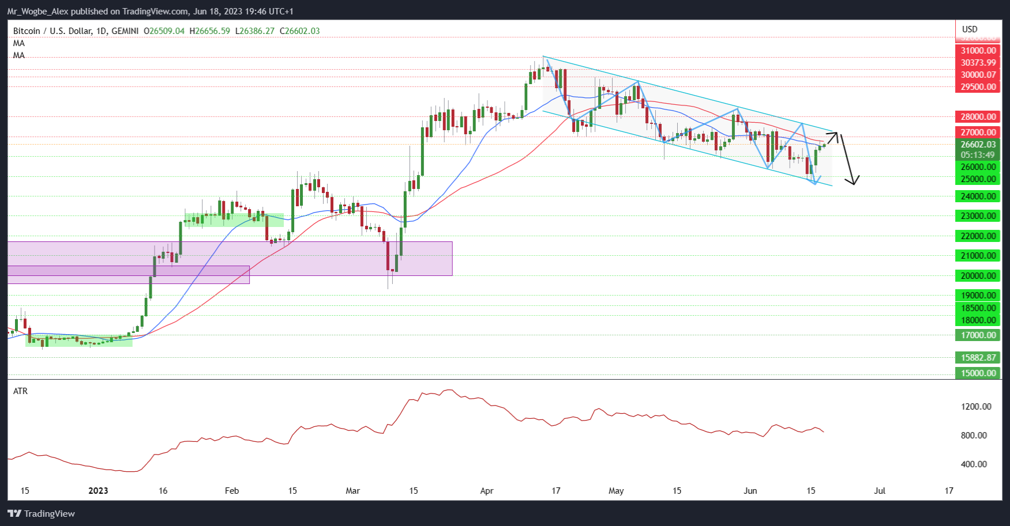Click the current price label 26602.03
Image resolution: width=1010 pixels, height=526 pixels.
pos(978,145)
